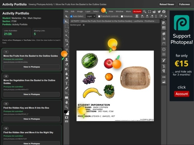Select the Lasso tool
194x145 pixels.
coord(66,31)
